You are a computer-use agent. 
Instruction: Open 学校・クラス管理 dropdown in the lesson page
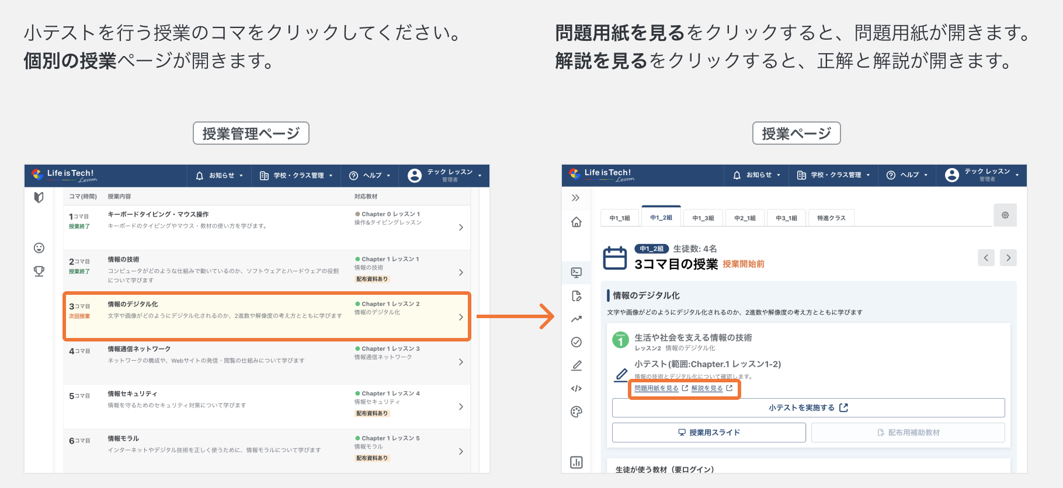[833, 175]
